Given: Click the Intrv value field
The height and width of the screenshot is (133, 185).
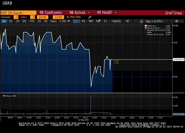Looking at the screenshot, I should [x=32, y=17].
